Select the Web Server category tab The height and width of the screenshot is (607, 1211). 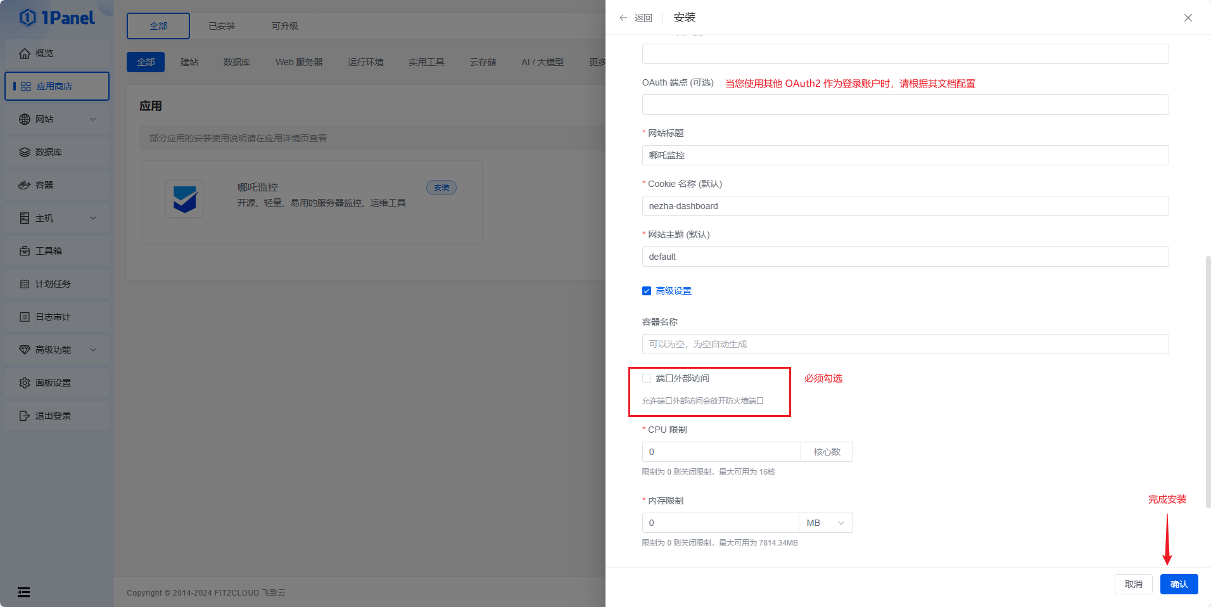point(299,62)
